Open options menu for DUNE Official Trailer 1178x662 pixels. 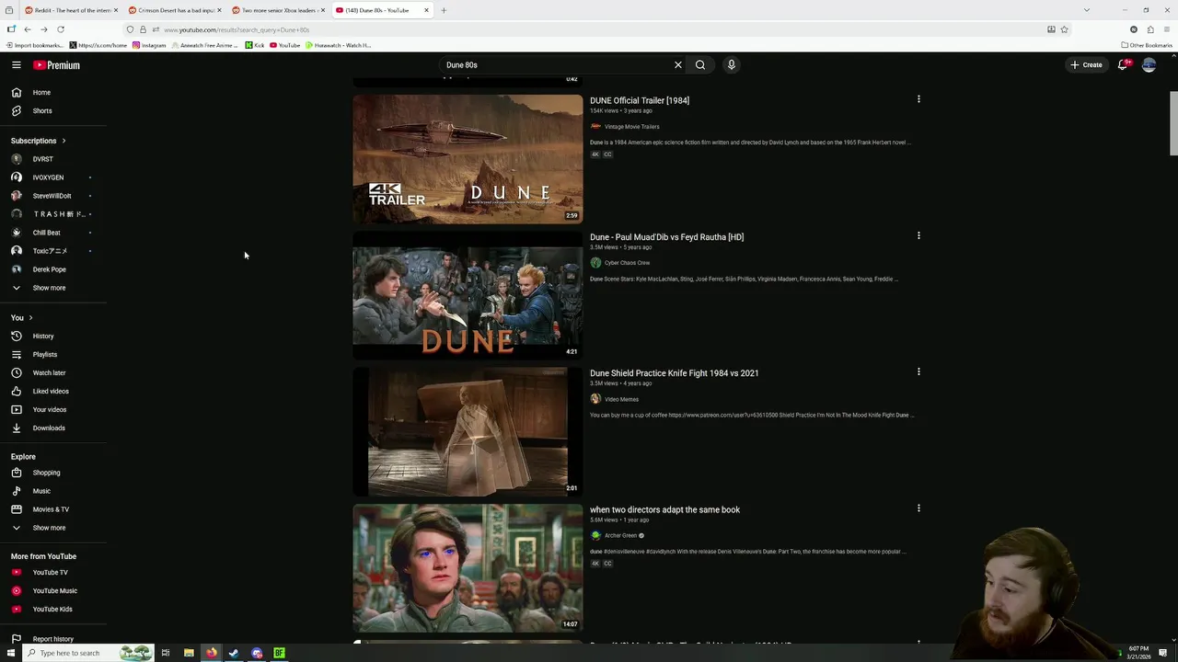[918, 99]
